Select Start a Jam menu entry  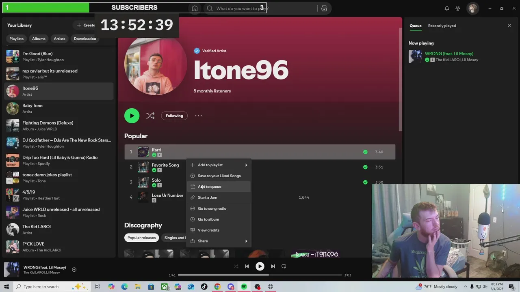point(219,198)
